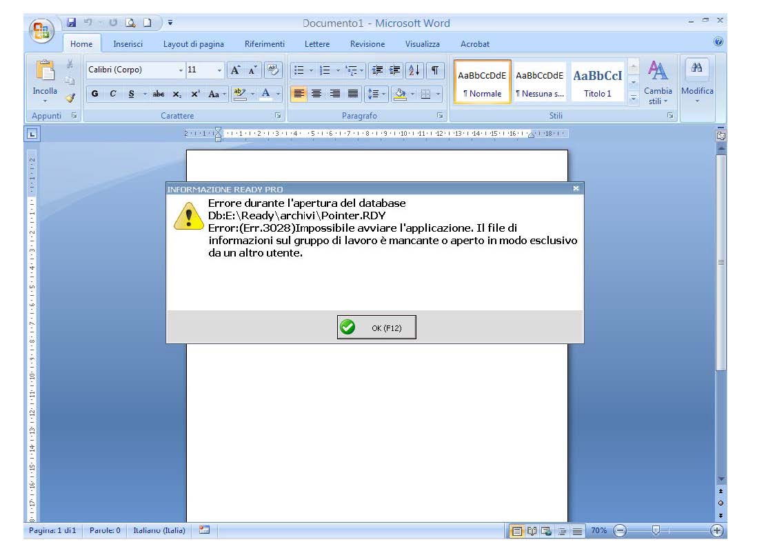
Task: Switch to the Inserisci tab
Action: [x=128, y=44]
